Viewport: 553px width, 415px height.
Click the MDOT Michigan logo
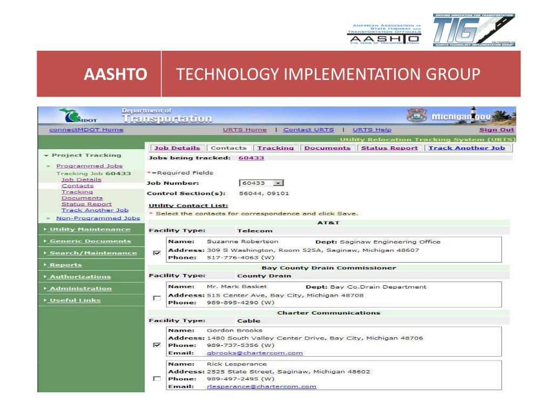coord(77,116)
